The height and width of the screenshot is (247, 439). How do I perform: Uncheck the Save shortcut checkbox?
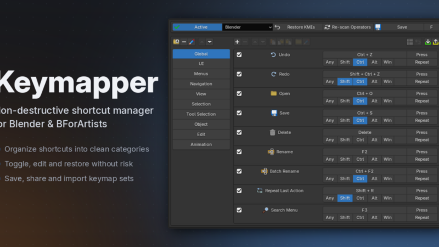tap(239, 113)
